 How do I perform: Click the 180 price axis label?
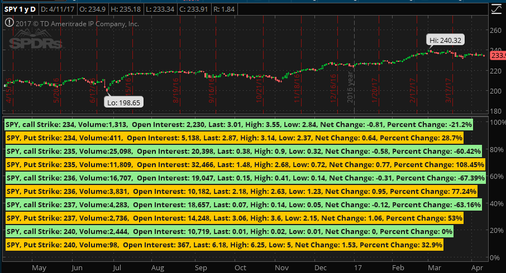(x=496, y=111)
